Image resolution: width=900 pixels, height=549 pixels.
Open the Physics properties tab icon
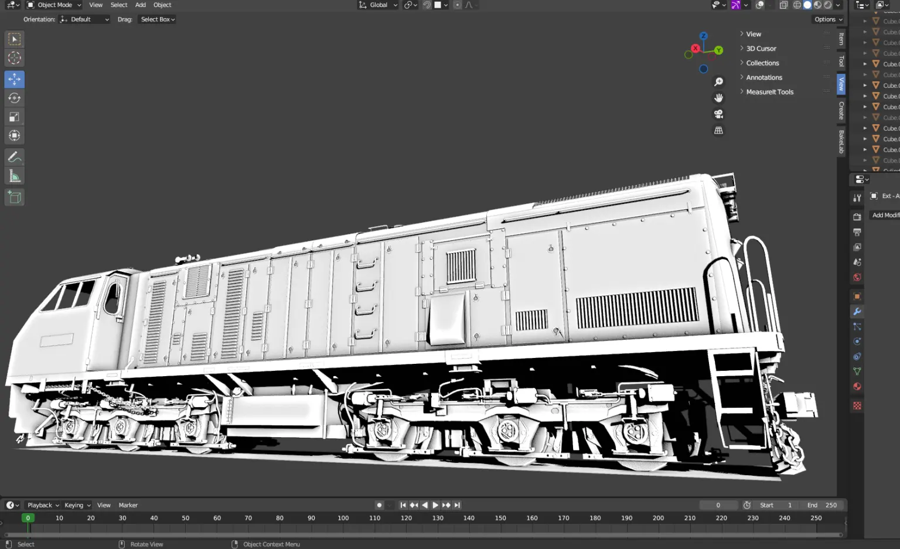[x=857, y=342]
